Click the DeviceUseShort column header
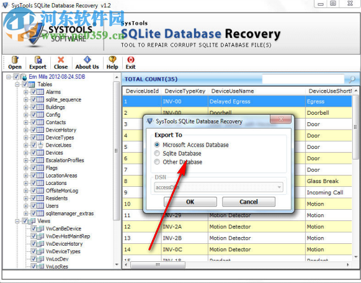 pyautogui.click(x=329, y=91)
